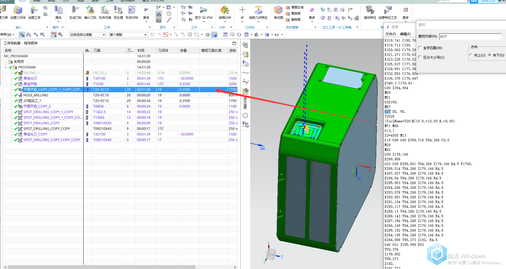This screenshot has width=506, height=269.
Task: Click the 创建工序 (Create Operation) icon
Action: pyautogui.click(x=34, y=11)
